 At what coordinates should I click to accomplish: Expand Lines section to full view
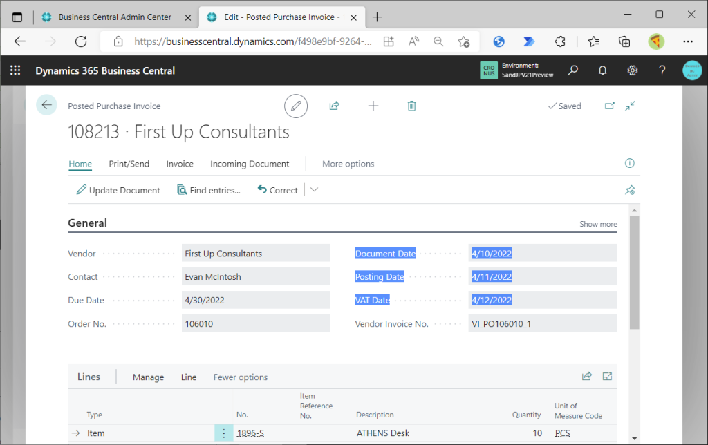point(607,377)
